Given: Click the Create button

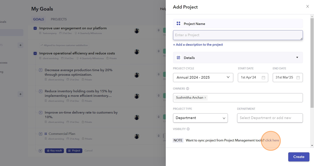Looking at the screenshot, I should coord(299,157).
